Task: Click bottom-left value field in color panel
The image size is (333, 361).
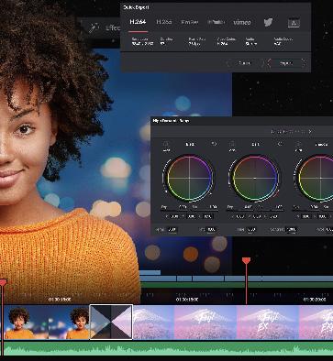Action: coord(172,229)
